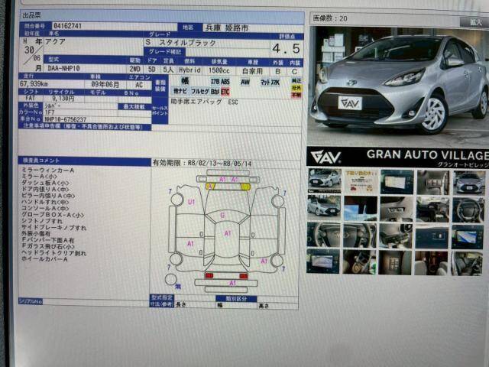489x367 pixels.
Task: Click the フルセグ equipment badge
Action: [199, 91]
